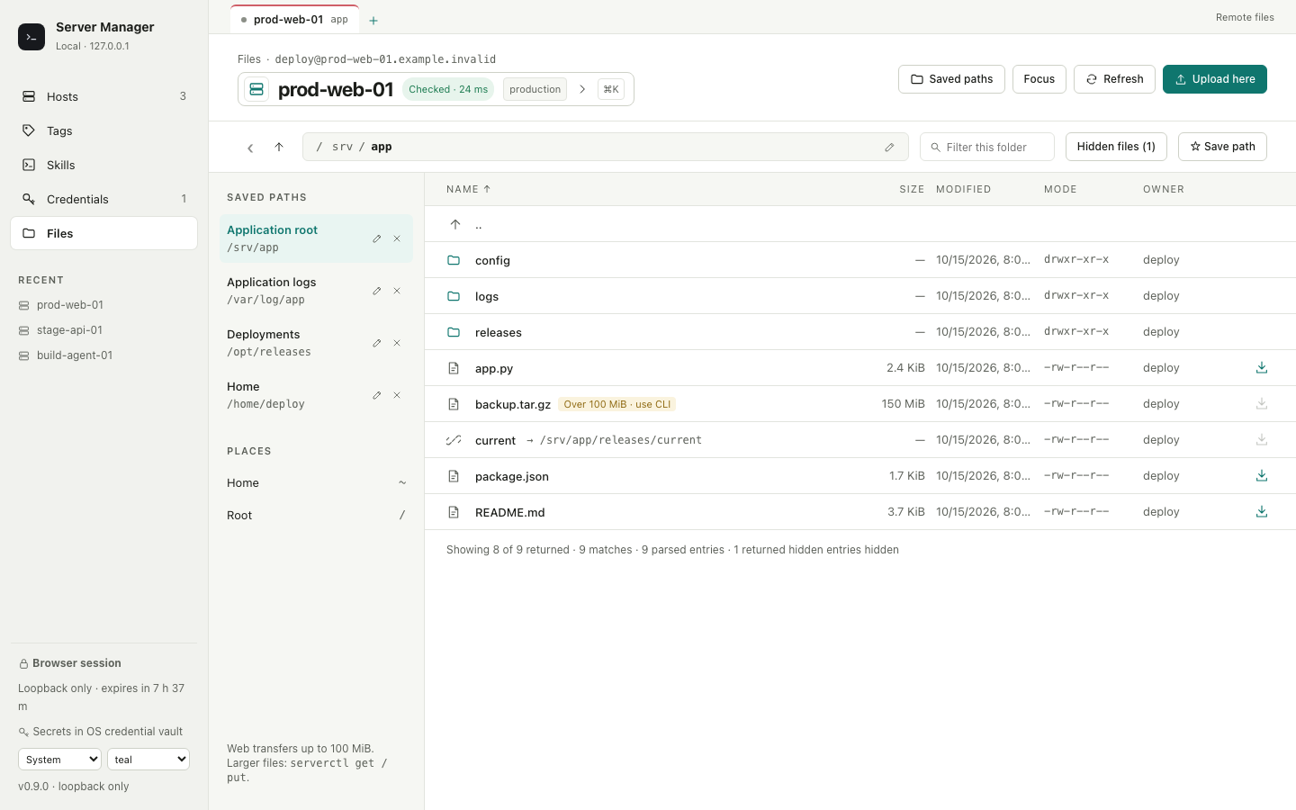The image size is (1296, 810).
Task: Select the prod-web-01 app tab
Action: coord(294,20)
